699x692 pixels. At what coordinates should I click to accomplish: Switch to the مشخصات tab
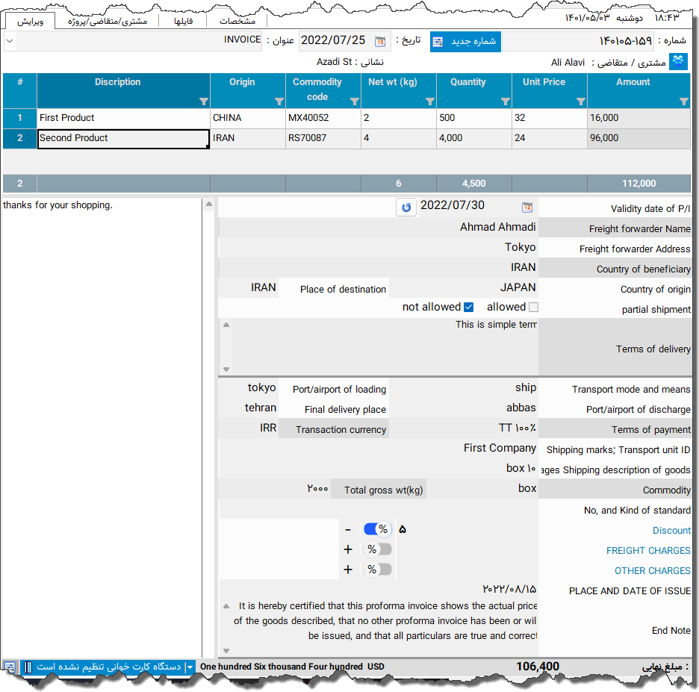[x=237, y=20]
